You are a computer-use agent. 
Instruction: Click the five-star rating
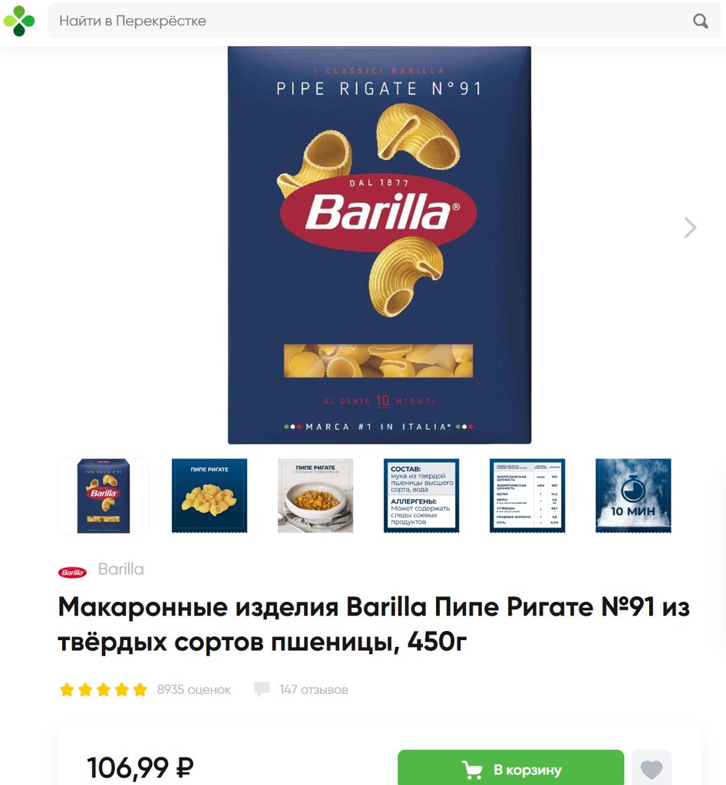click(x=103, y=690)
